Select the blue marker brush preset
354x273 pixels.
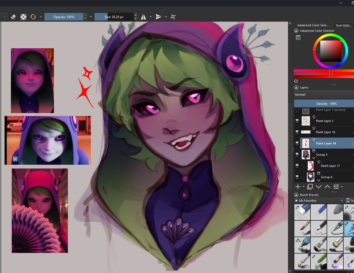(x=302, y=245)
